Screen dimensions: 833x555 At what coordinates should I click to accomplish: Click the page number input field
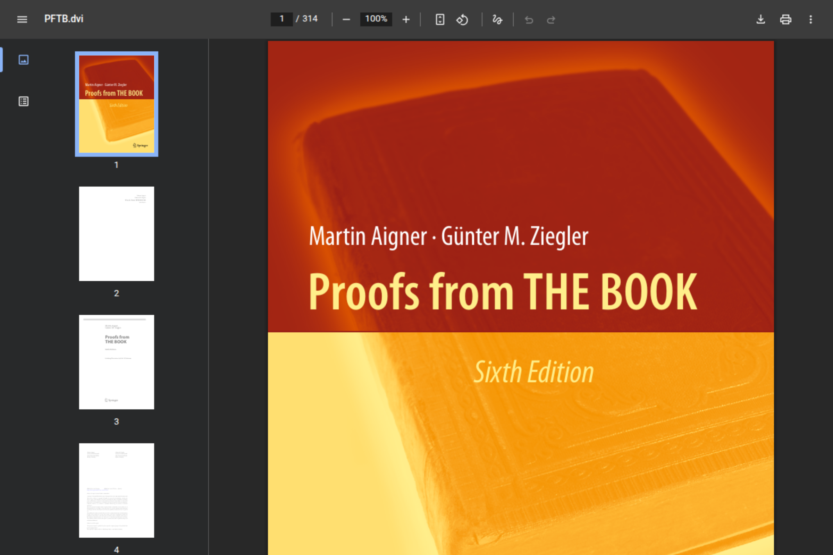coord(281,19)
